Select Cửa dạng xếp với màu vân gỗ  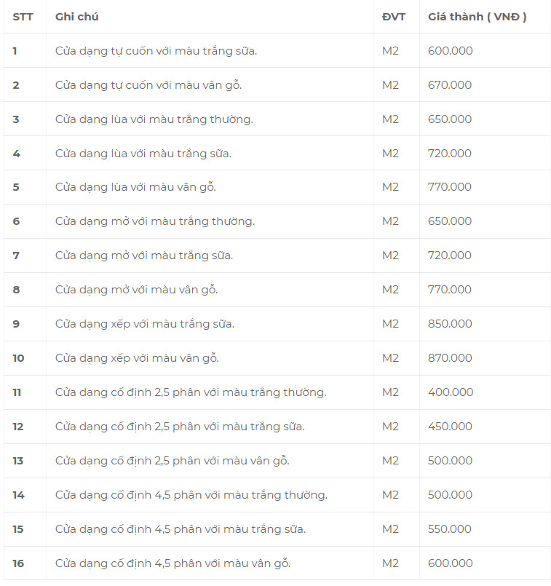[x=137, y=358]
